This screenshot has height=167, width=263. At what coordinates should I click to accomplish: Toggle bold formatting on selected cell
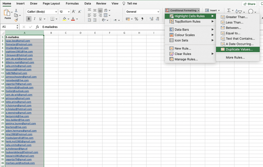pos(29,19)
